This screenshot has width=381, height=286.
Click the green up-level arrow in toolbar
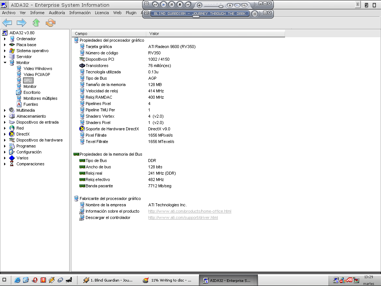[36, 23]
